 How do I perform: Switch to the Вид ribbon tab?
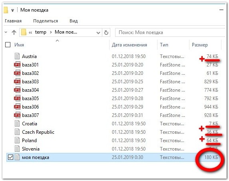click(x=74, y=21)
